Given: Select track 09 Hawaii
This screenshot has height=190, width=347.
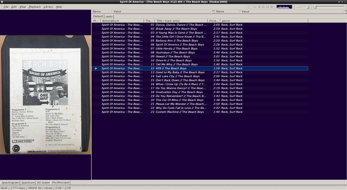Looking at the screenshot, I should (200, 56).
